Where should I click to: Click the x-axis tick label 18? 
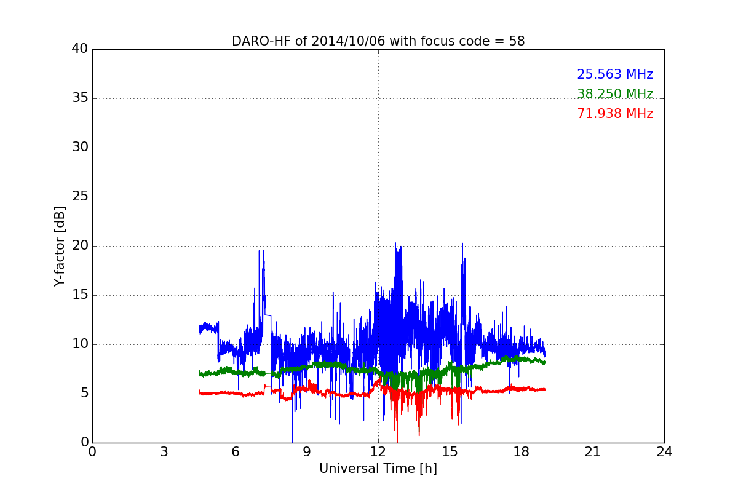(521, 452)
